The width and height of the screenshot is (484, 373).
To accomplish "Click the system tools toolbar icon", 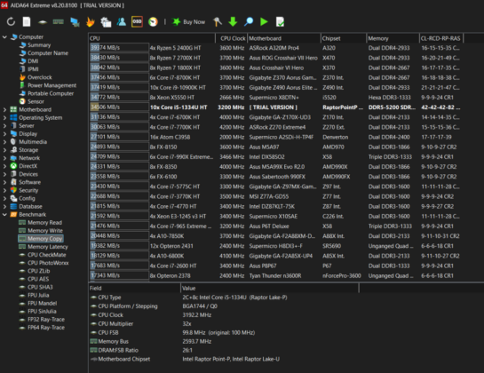I will (x=106, y=22).
